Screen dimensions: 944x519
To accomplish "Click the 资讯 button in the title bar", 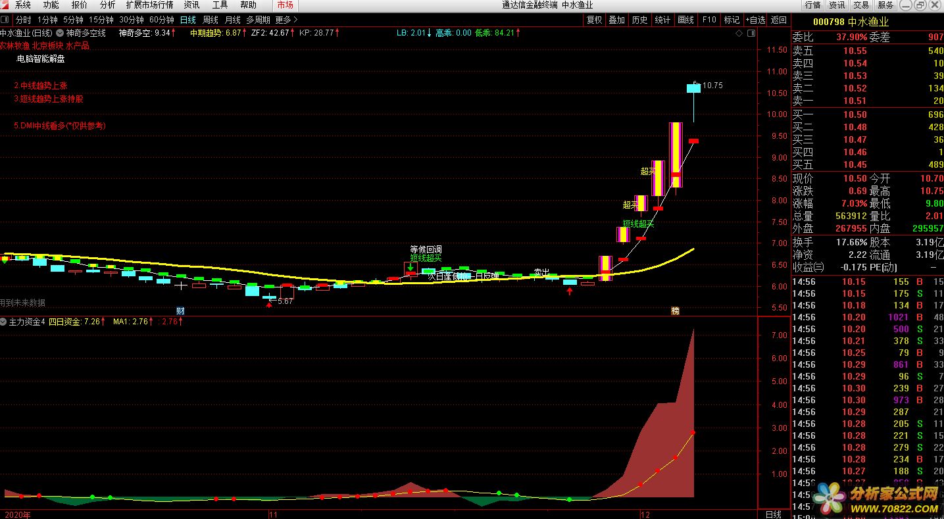I will 837,5.
